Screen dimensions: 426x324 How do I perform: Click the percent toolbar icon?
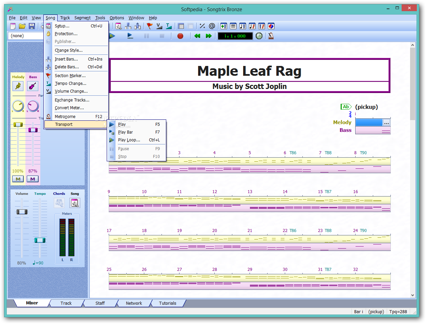click(x=203, y=26)
